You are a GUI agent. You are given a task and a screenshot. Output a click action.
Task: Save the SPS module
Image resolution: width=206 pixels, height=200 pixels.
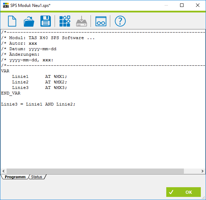tap(46, 21)
